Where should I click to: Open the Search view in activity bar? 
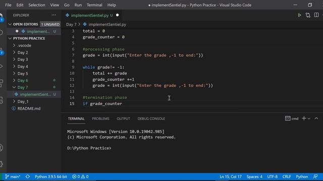coord(1,32)
